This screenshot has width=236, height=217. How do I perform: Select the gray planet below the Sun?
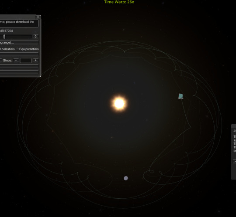[x=126, y=178]
